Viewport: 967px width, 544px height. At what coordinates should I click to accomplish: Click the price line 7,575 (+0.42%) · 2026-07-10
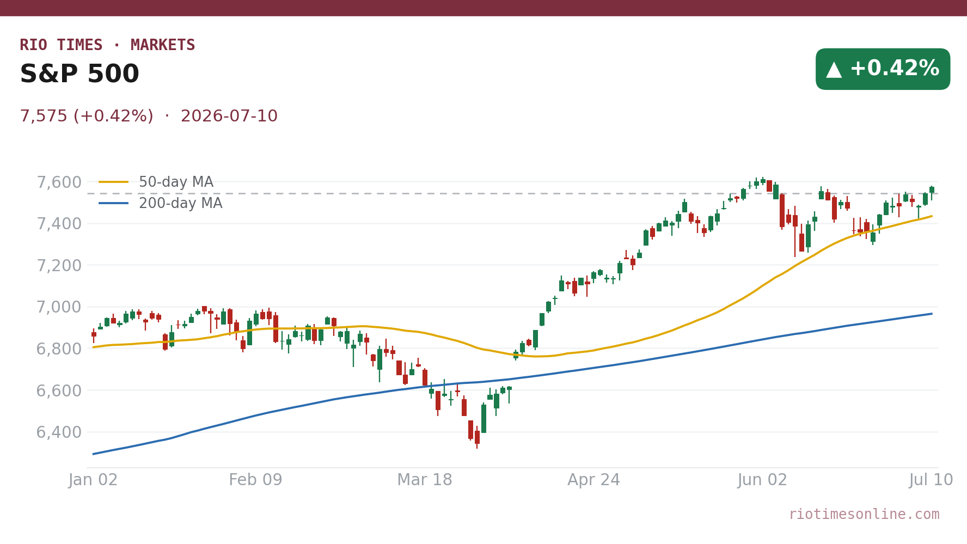(x=149, y=117)
